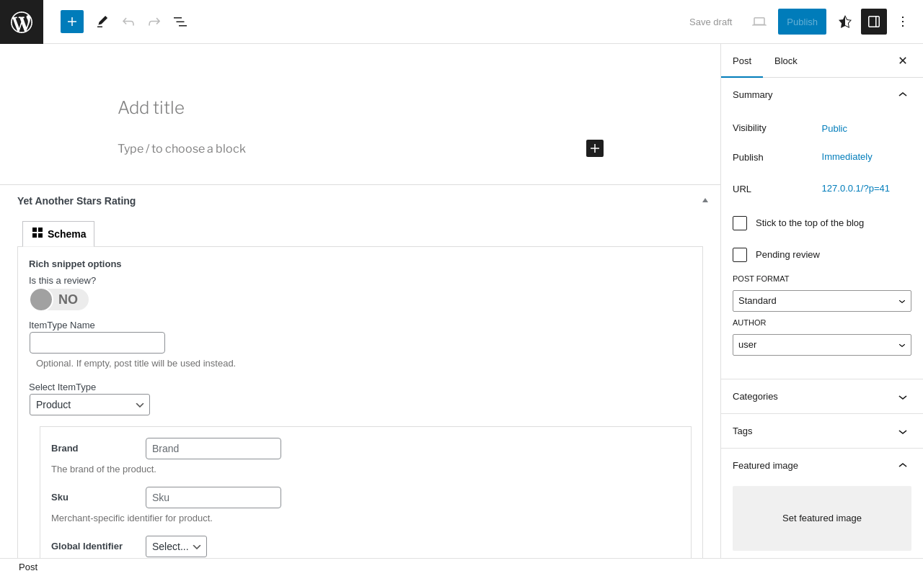Image resolution: width=923 pixels, height=576 pixels.
Task: Expand the Tags panel
Action: pos(822,431)
